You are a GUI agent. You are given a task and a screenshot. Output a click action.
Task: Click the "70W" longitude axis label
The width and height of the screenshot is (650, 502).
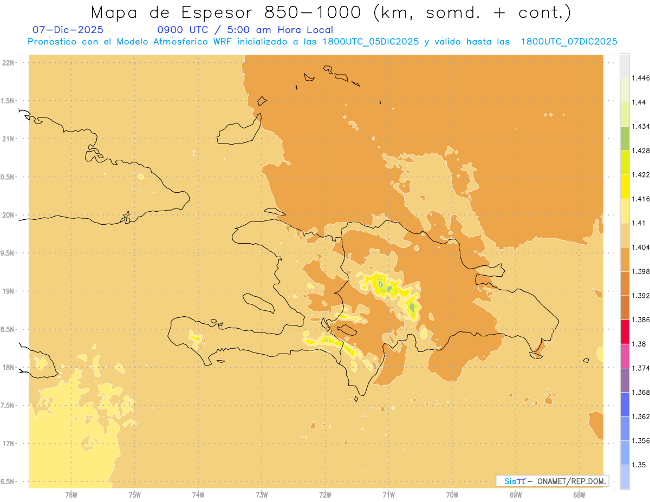452,495
